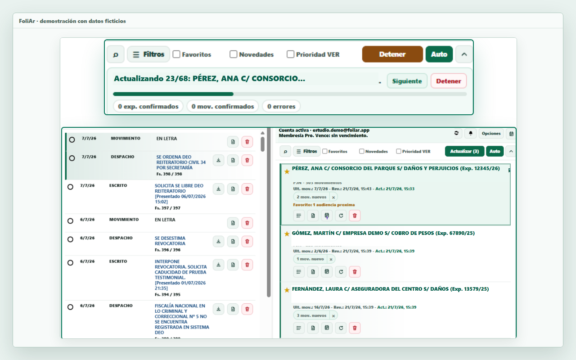Delete INTERPONE REVOCATORIA row
The height and width of the screenshot is (360, 576).
tap(247, 265)
